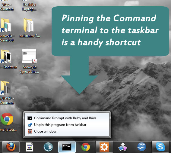171x153 pixels.
Task: Open the upload arrow app in taskbar
Action: pos(123,147)
